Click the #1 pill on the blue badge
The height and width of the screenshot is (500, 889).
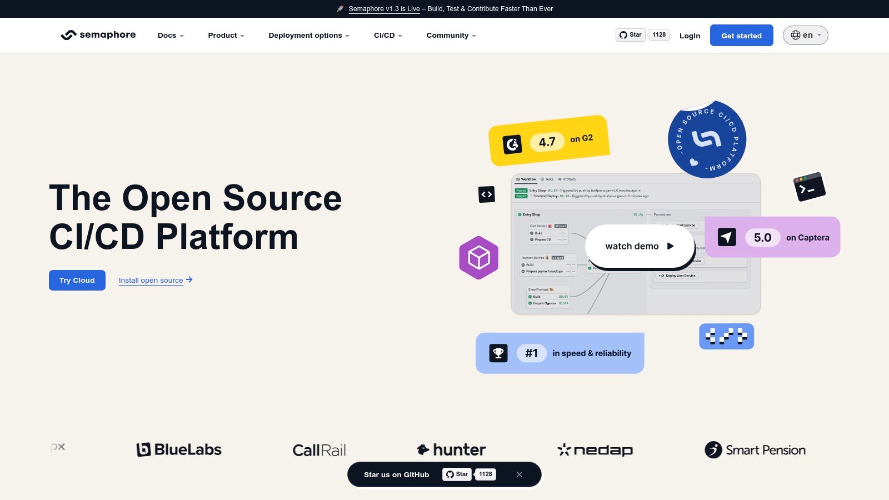(532, 353)
